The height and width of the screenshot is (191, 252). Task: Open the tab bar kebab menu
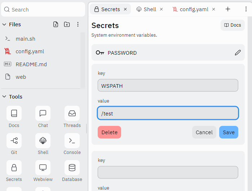(x=246, y=9)
